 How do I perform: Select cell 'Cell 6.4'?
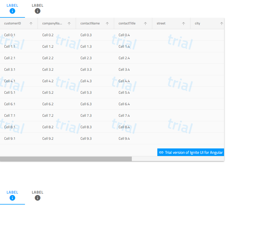tap(133, 104)
